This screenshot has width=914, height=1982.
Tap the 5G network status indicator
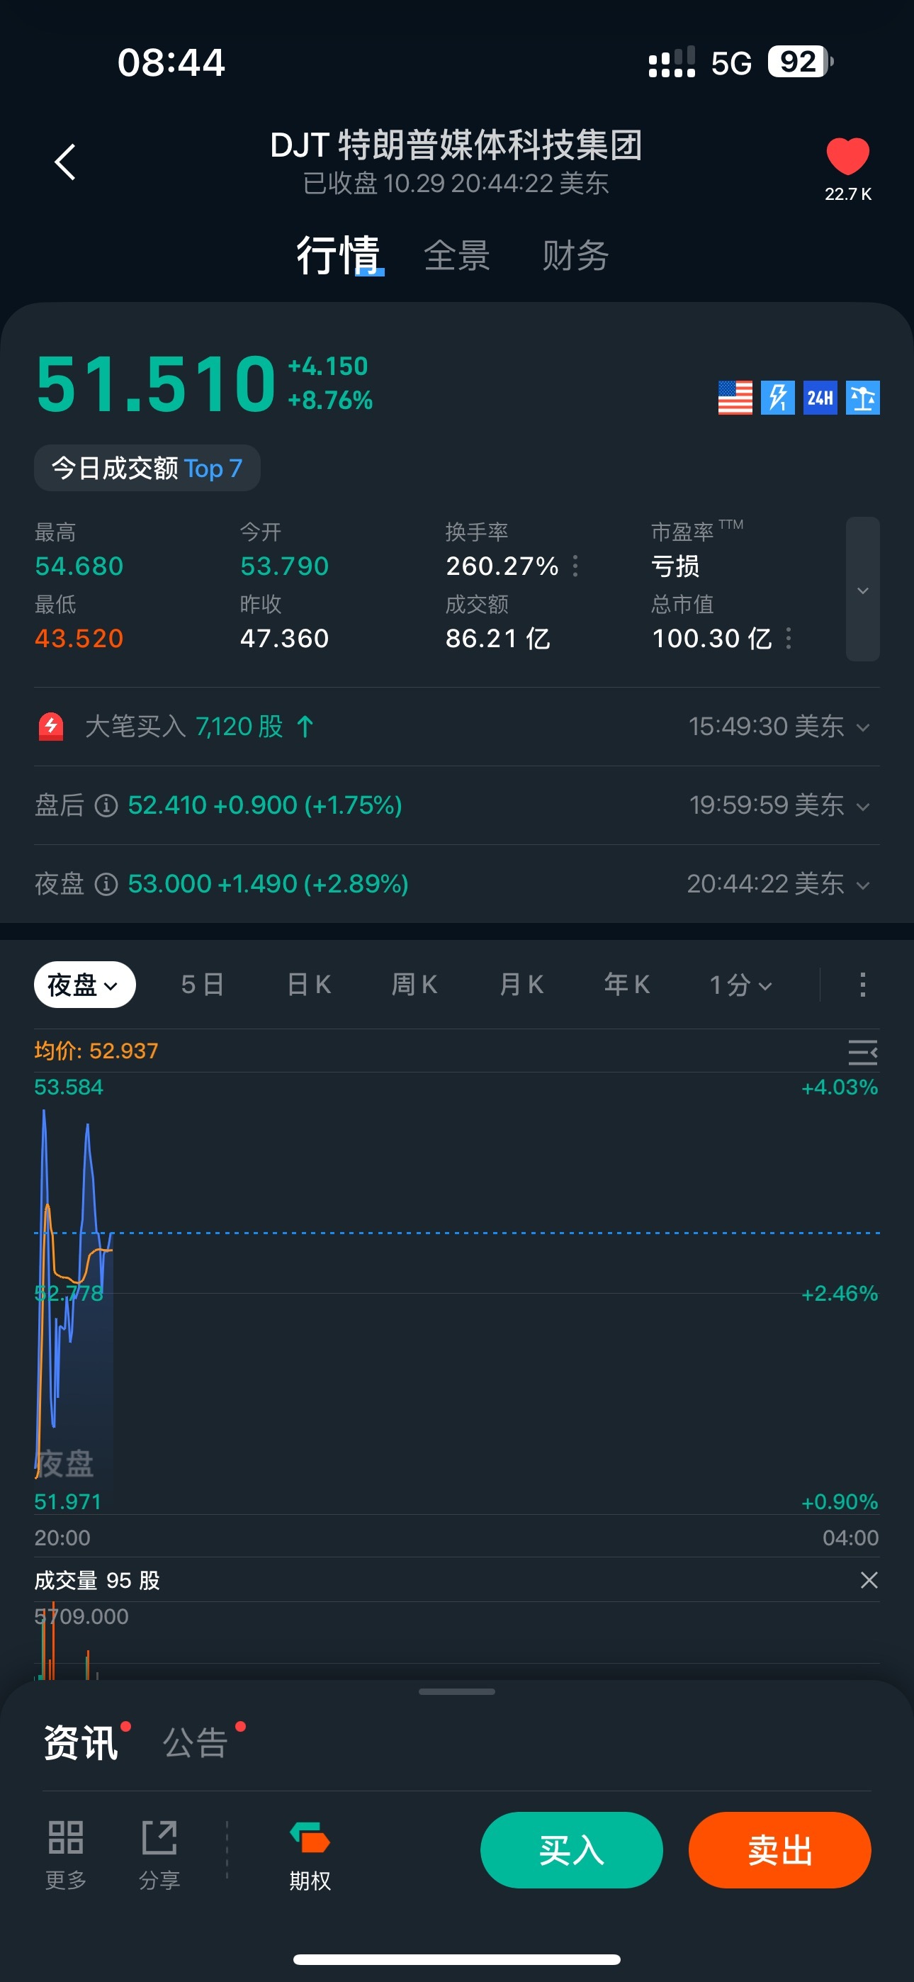coord(731,63)
